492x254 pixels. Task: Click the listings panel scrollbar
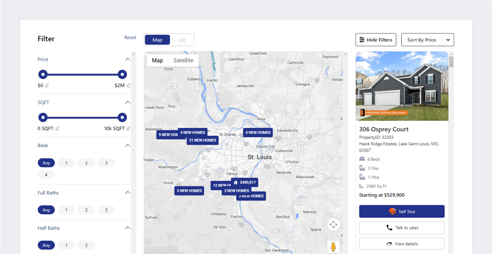(451, 62)
